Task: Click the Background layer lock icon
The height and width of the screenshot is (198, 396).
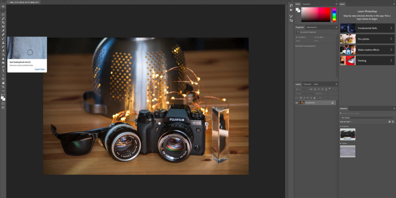Action: 332,103
